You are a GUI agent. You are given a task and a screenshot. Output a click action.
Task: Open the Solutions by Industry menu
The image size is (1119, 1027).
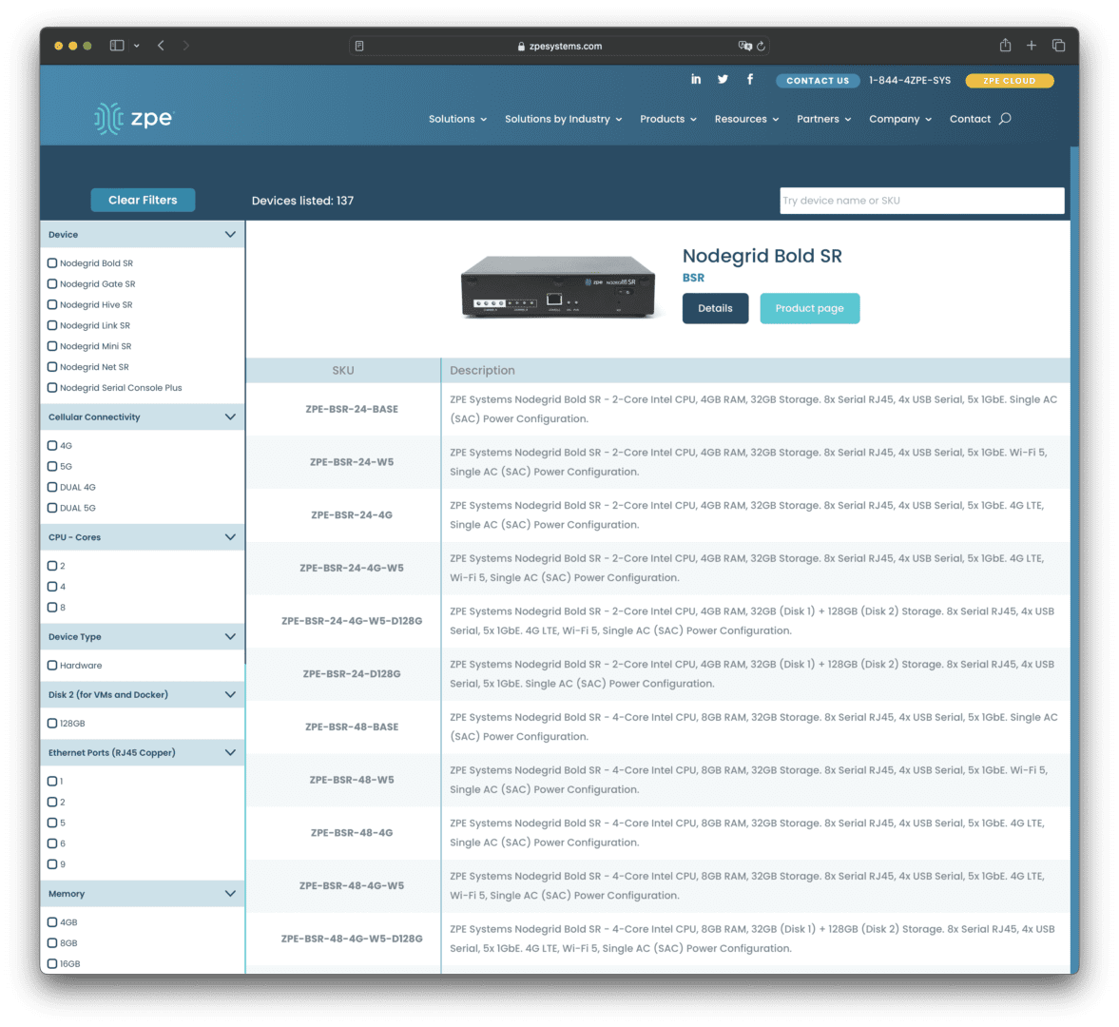(563, 120)
